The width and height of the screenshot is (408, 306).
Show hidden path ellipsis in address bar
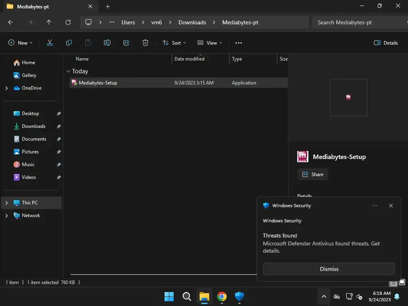tap(112, 22)
